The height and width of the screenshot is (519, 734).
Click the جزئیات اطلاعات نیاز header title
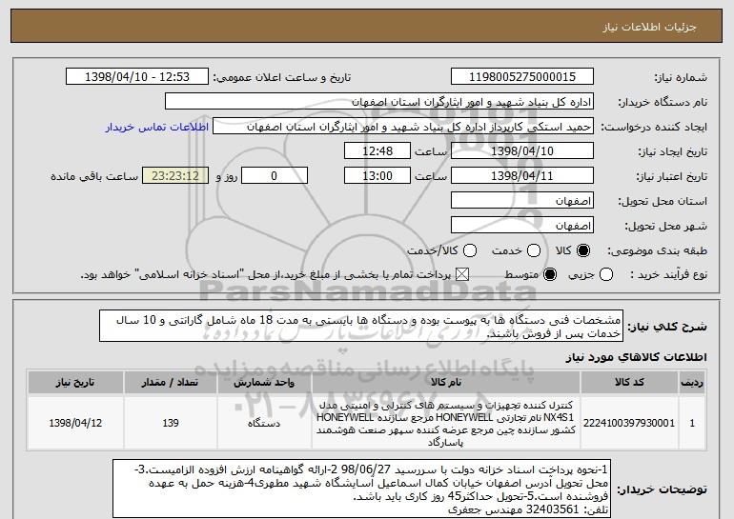[x=649, y=27]
